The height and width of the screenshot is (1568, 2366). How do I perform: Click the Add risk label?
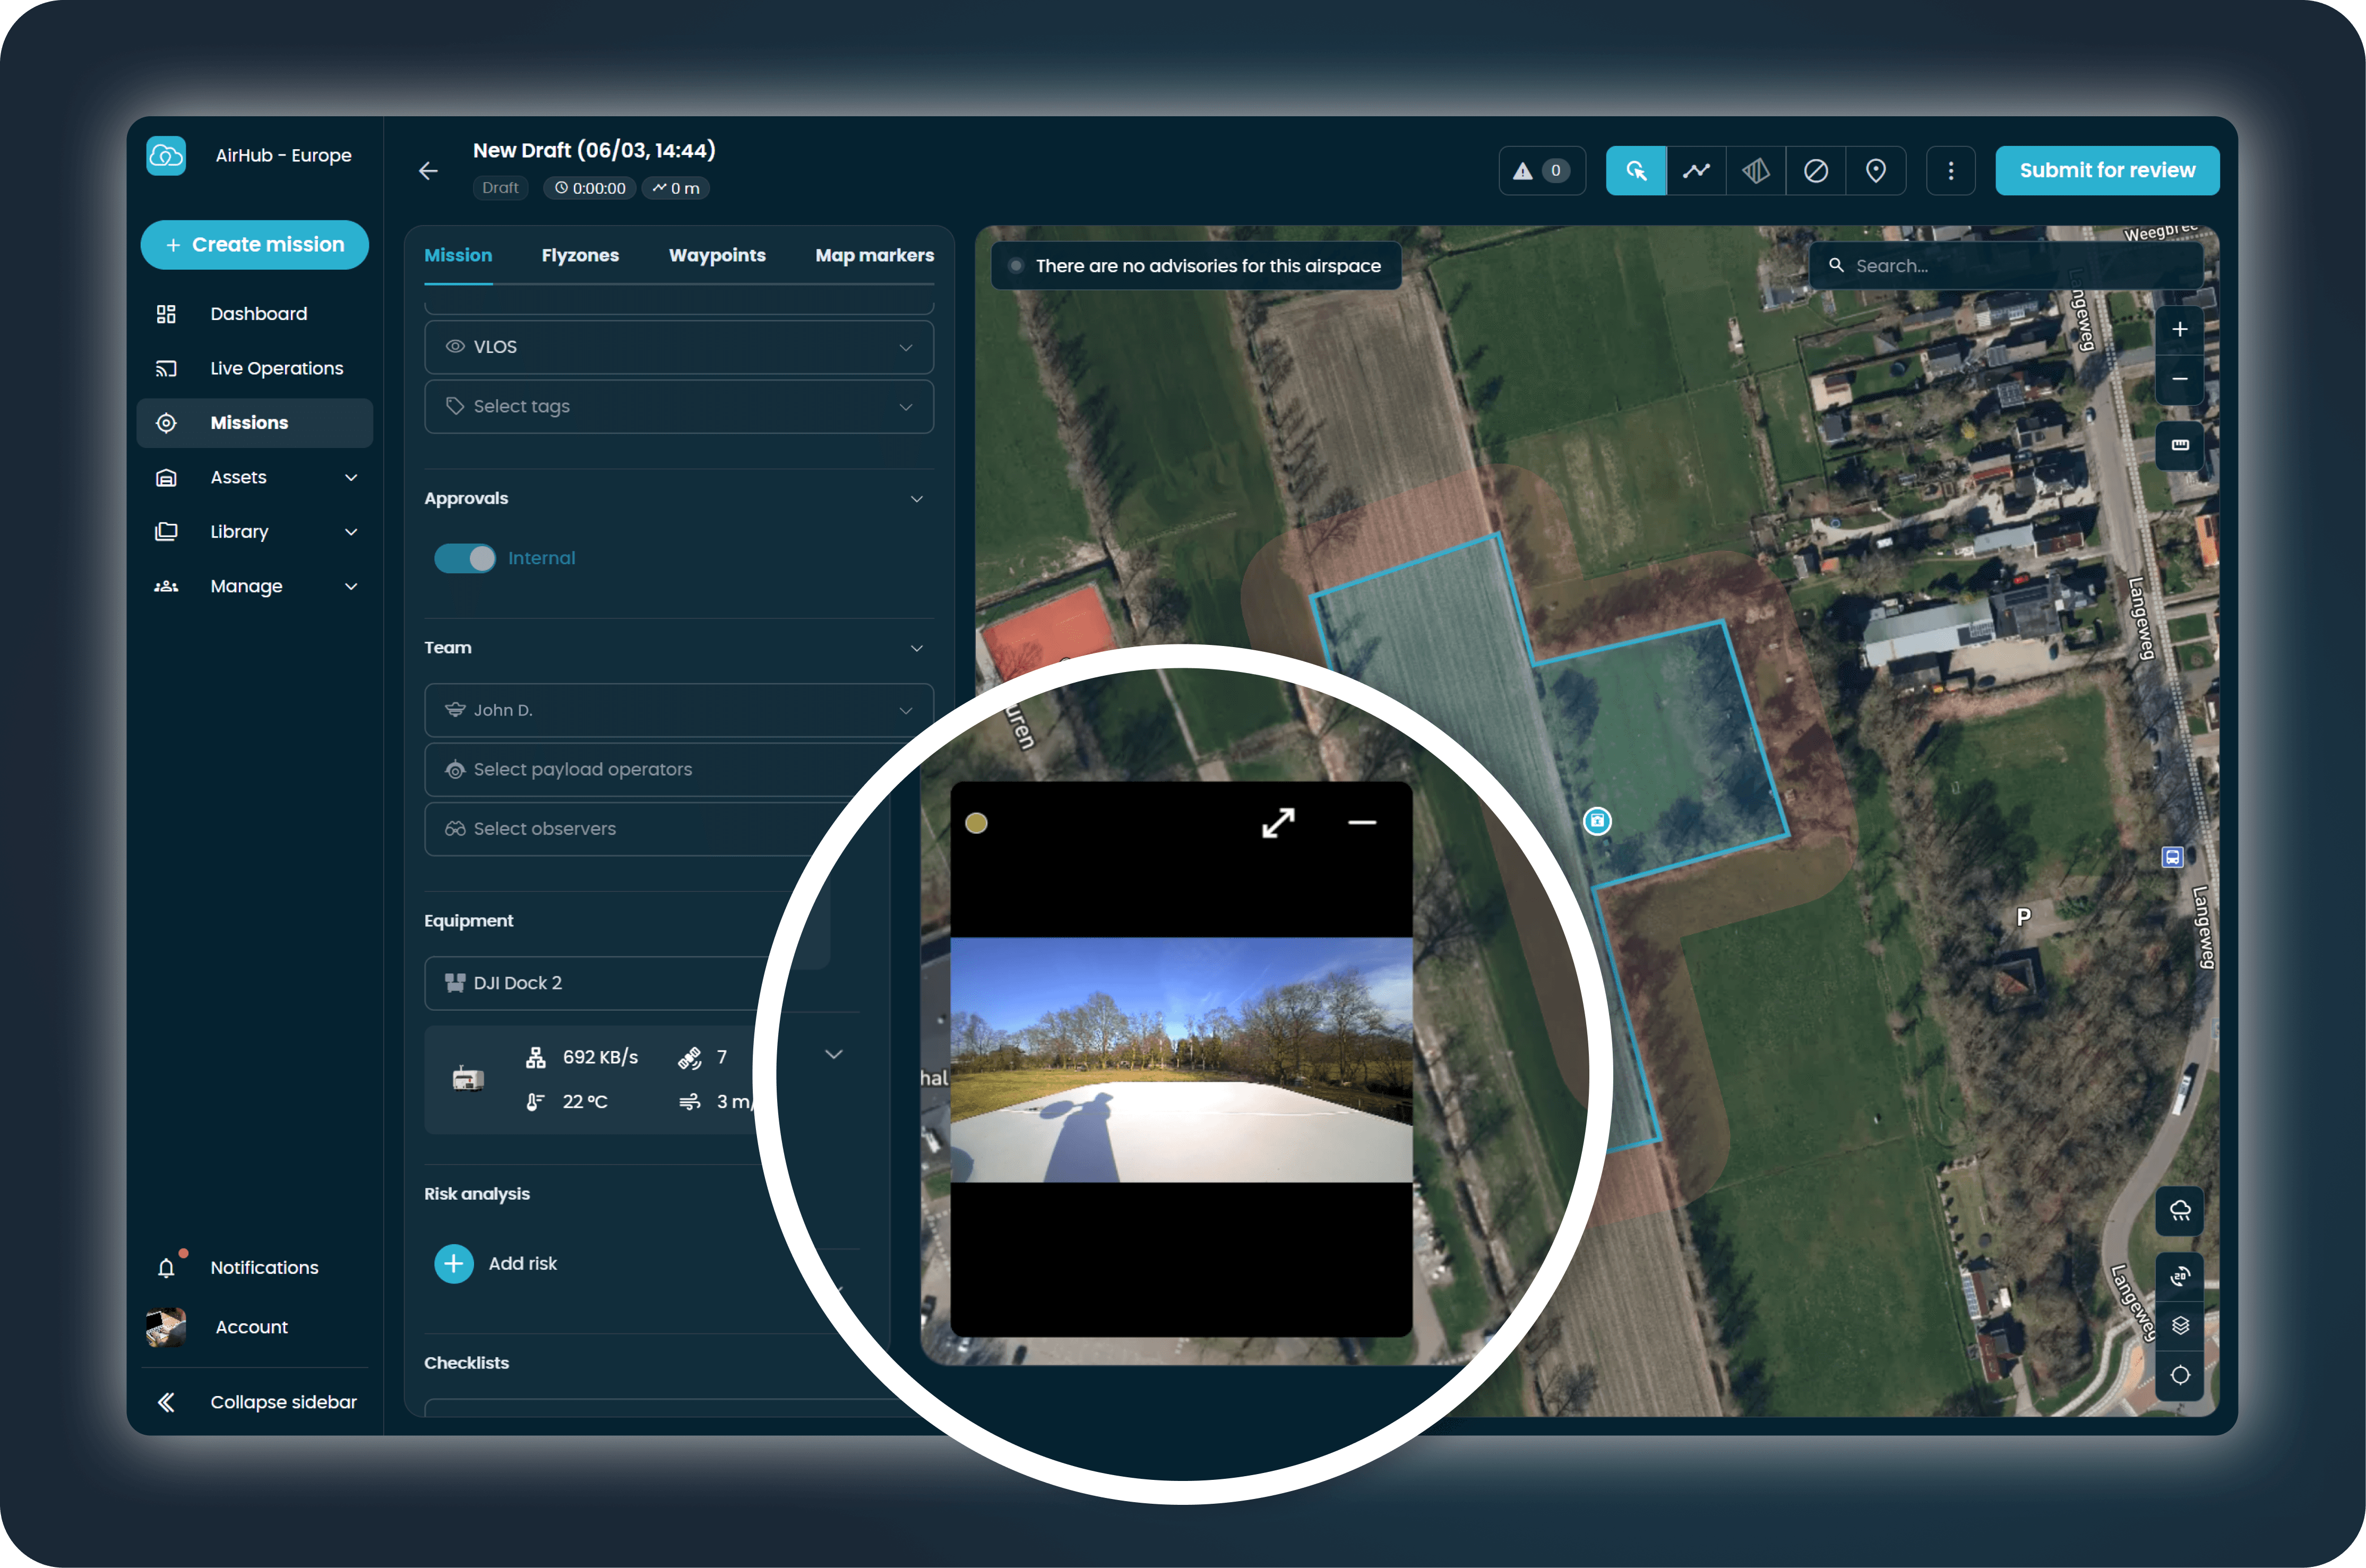(x=523, y=1264)
